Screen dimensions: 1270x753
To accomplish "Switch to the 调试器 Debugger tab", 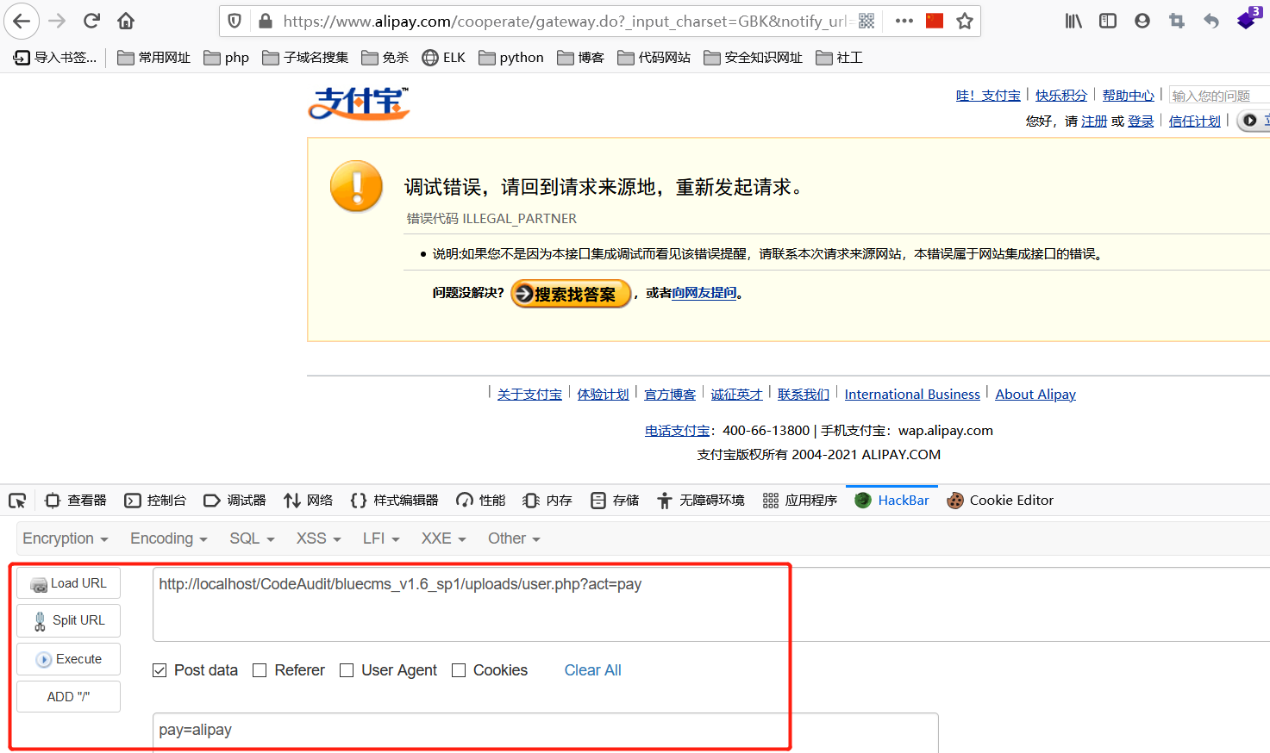I will pos(235,501).
